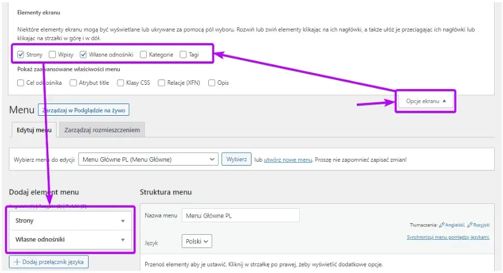The width and height of the screenshot is (503, 273).
Task: Click pencil icon next to Rosyjski translation
Action: point(470,225)
